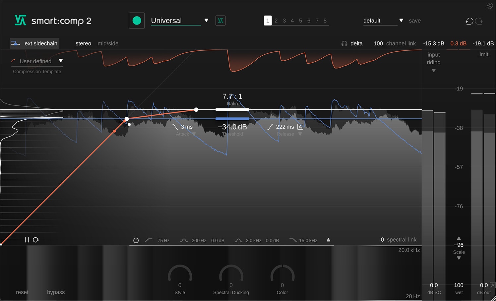Open the User defined compression template dropdown
Image resolution: width=496 pixels, height=301 pixels.
click(x=61, y=61)
